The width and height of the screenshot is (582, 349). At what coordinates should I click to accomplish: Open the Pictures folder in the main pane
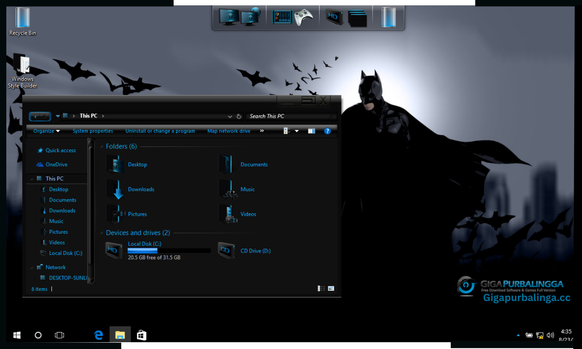[x=127, y=214]
